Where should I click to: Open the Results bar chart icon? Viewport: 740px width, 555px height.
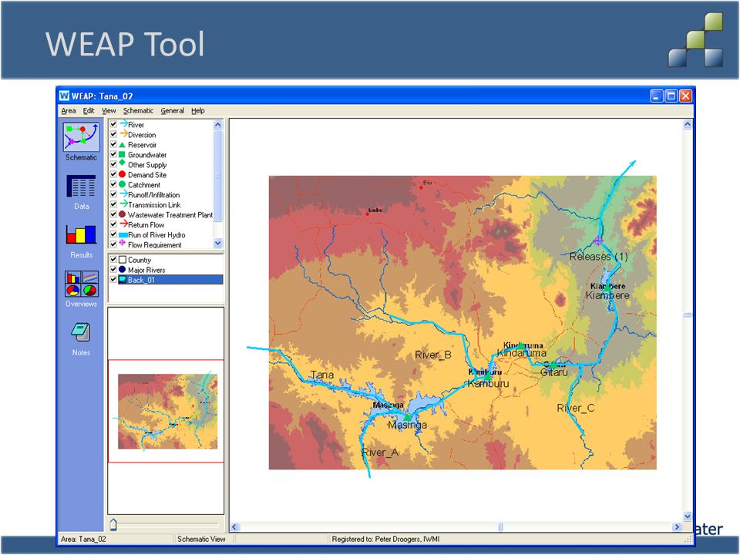click(x=81, y=234)
